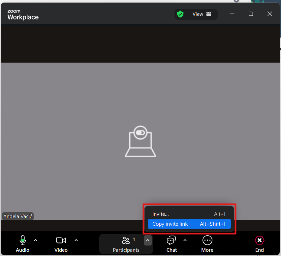The image size is (281, 256).
Task: Expand the audio options chevron
Action: click(36, 240)
